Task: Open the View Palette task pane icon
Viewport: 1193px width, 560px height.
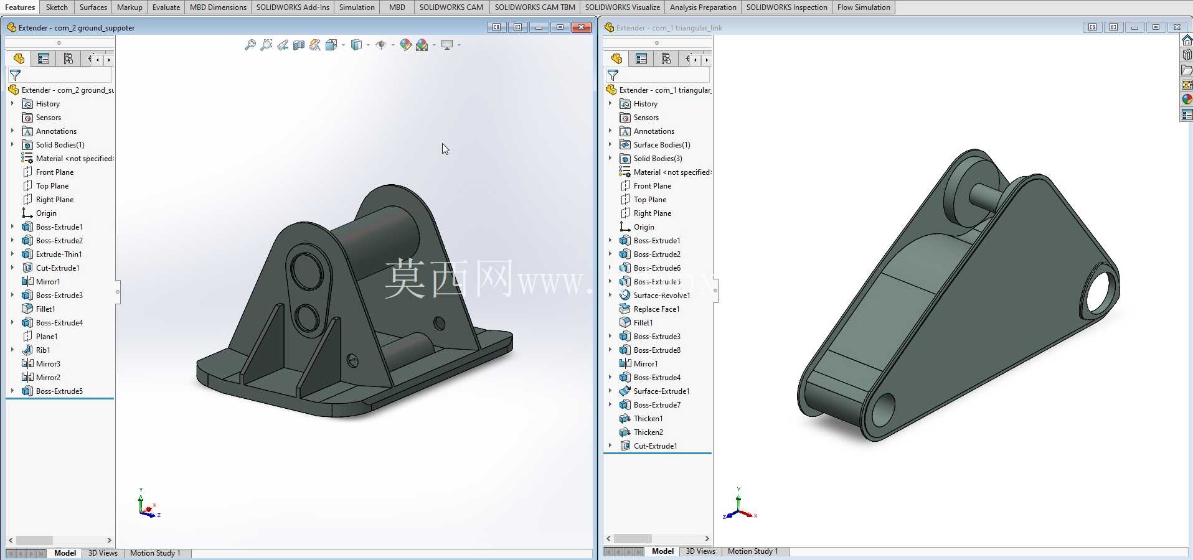Action: point(1187,85)
